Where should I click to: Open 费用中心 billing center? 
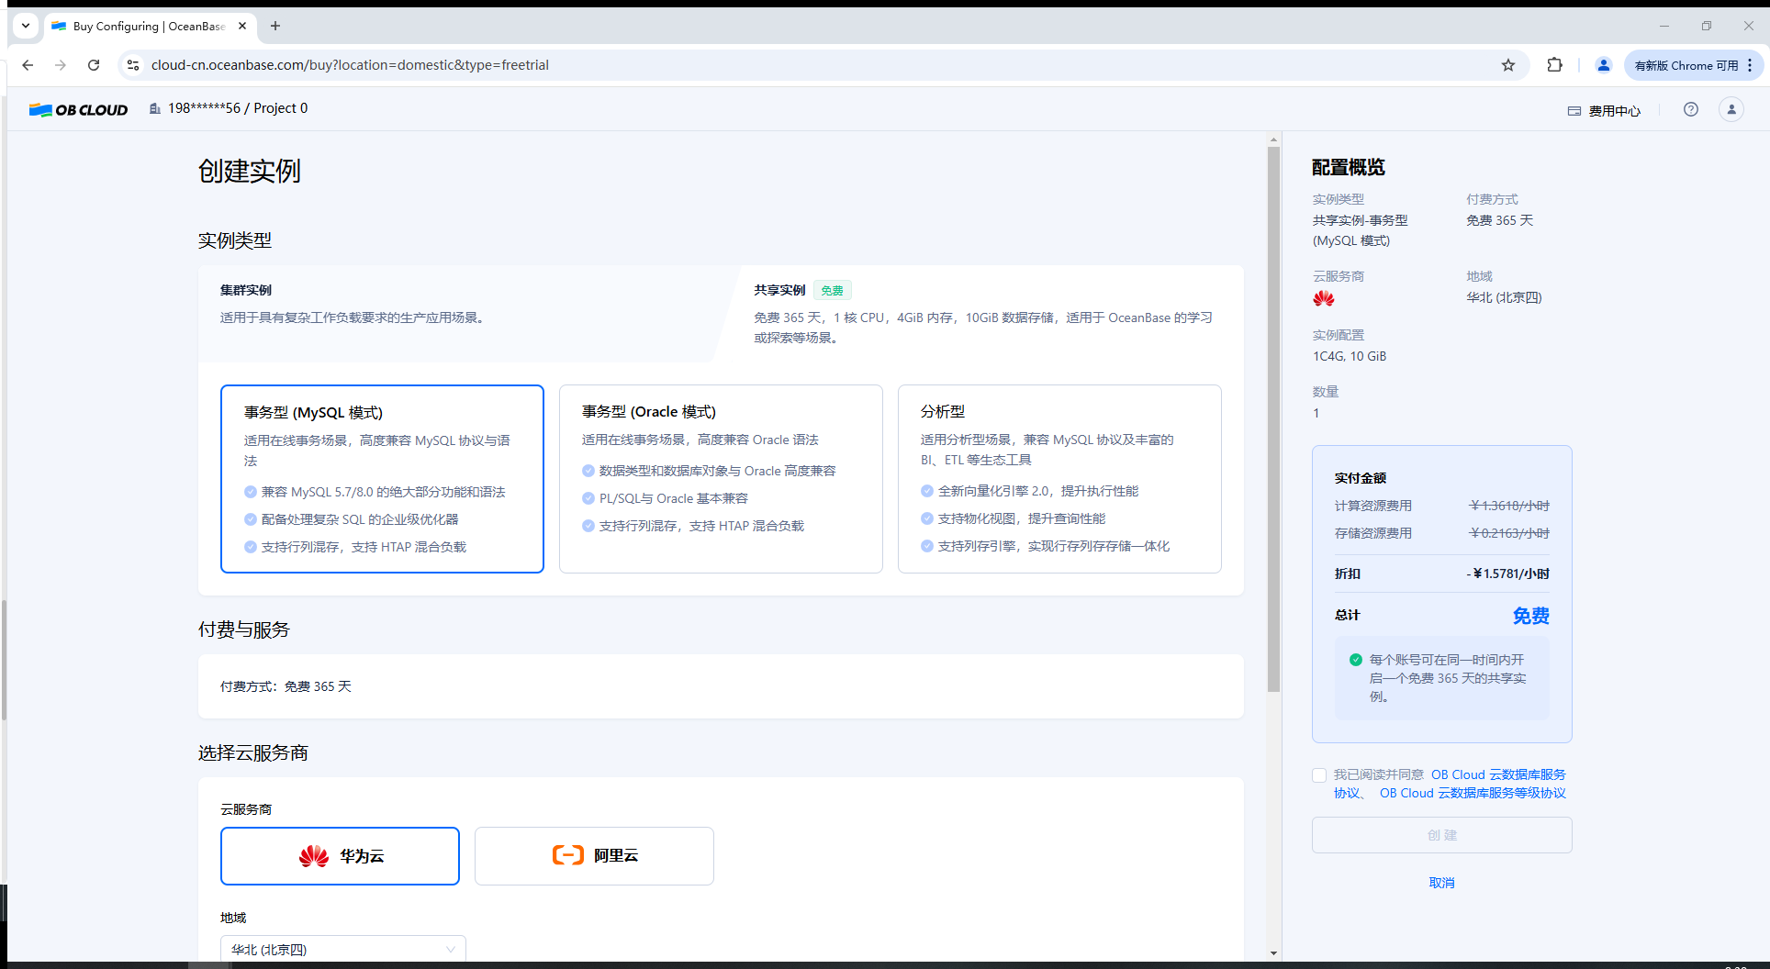1604,111
